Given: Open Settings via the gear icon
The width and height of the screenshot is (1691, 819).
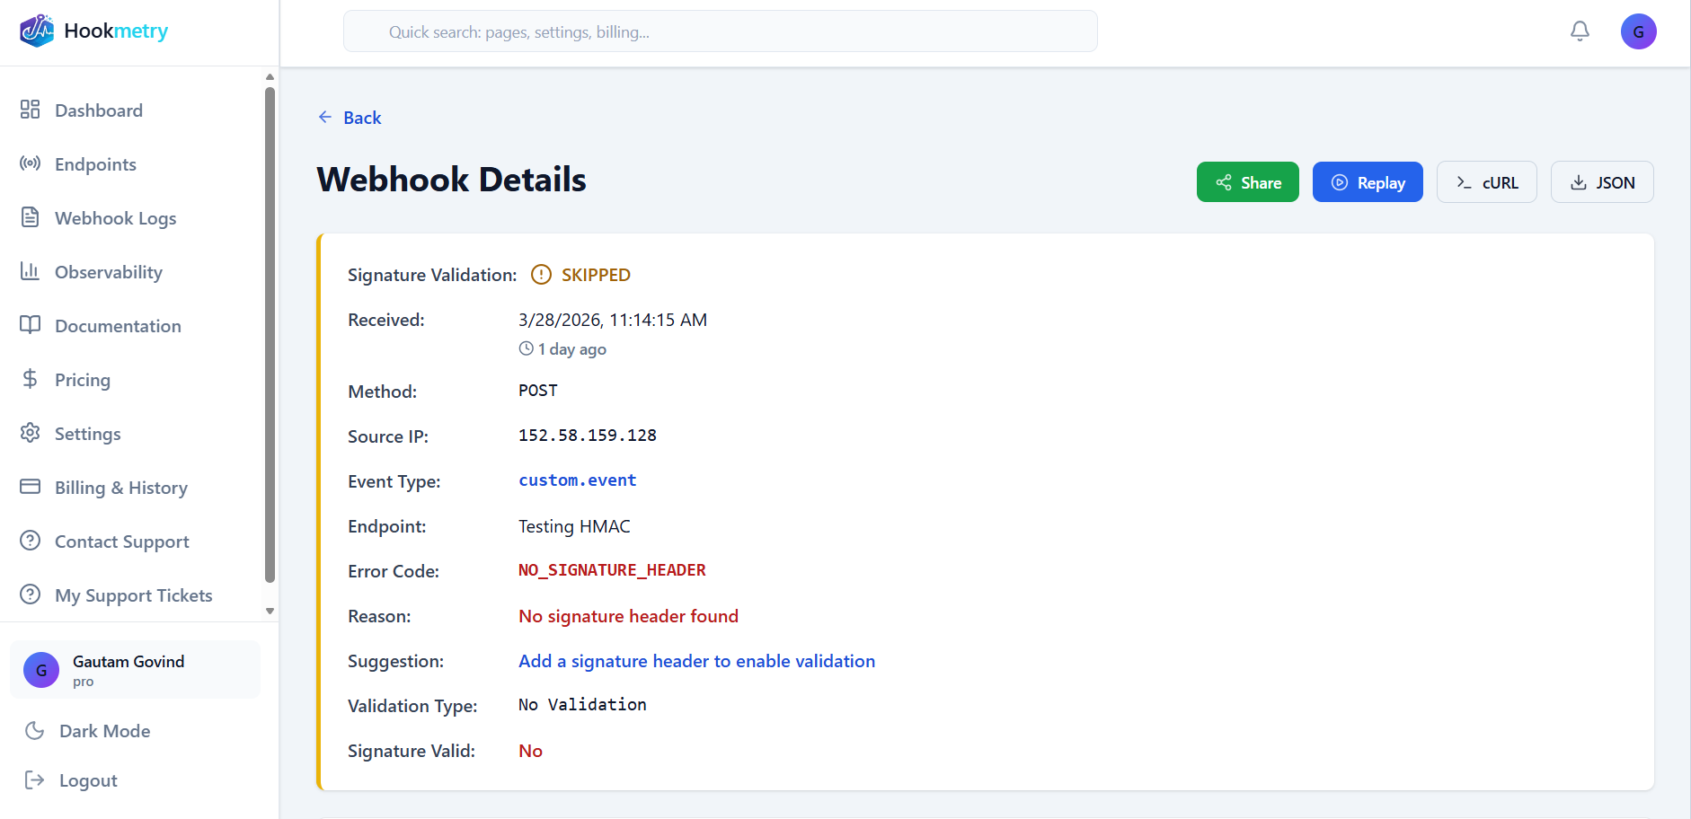Looking at the screenshot, I should click(30, 433).
